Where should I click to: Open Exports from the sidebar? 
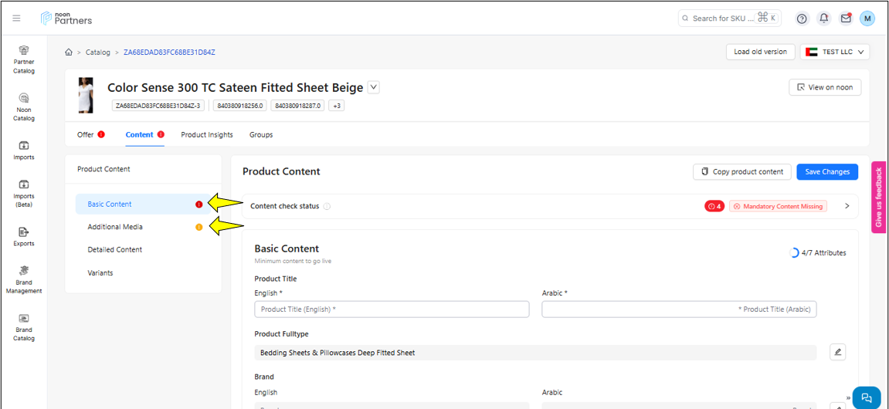click(x=24, y=236)
